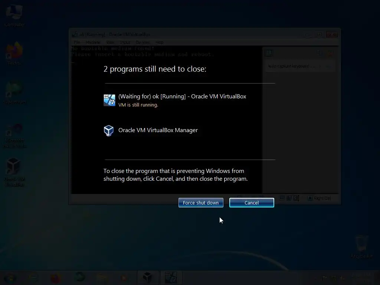The width and height of the screenshot is (380, 285).
Task: Open the Machine menu in the VirtualBox window
Action: [93, 42]
